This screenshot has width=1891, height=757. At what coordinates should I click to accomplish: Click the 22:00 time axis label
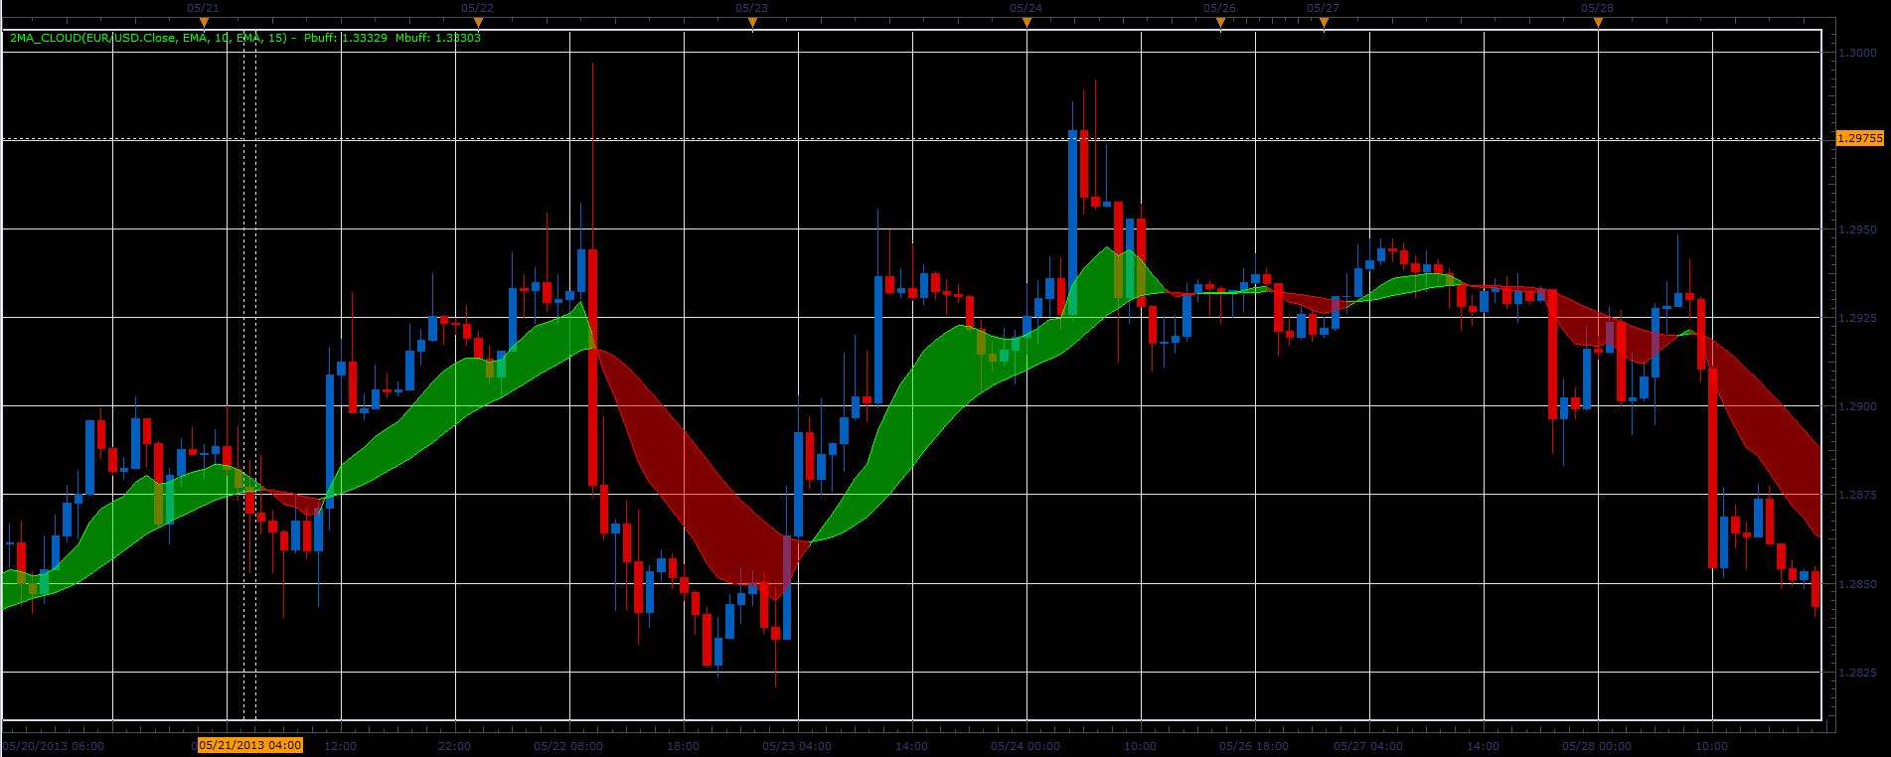pos(455,746)
